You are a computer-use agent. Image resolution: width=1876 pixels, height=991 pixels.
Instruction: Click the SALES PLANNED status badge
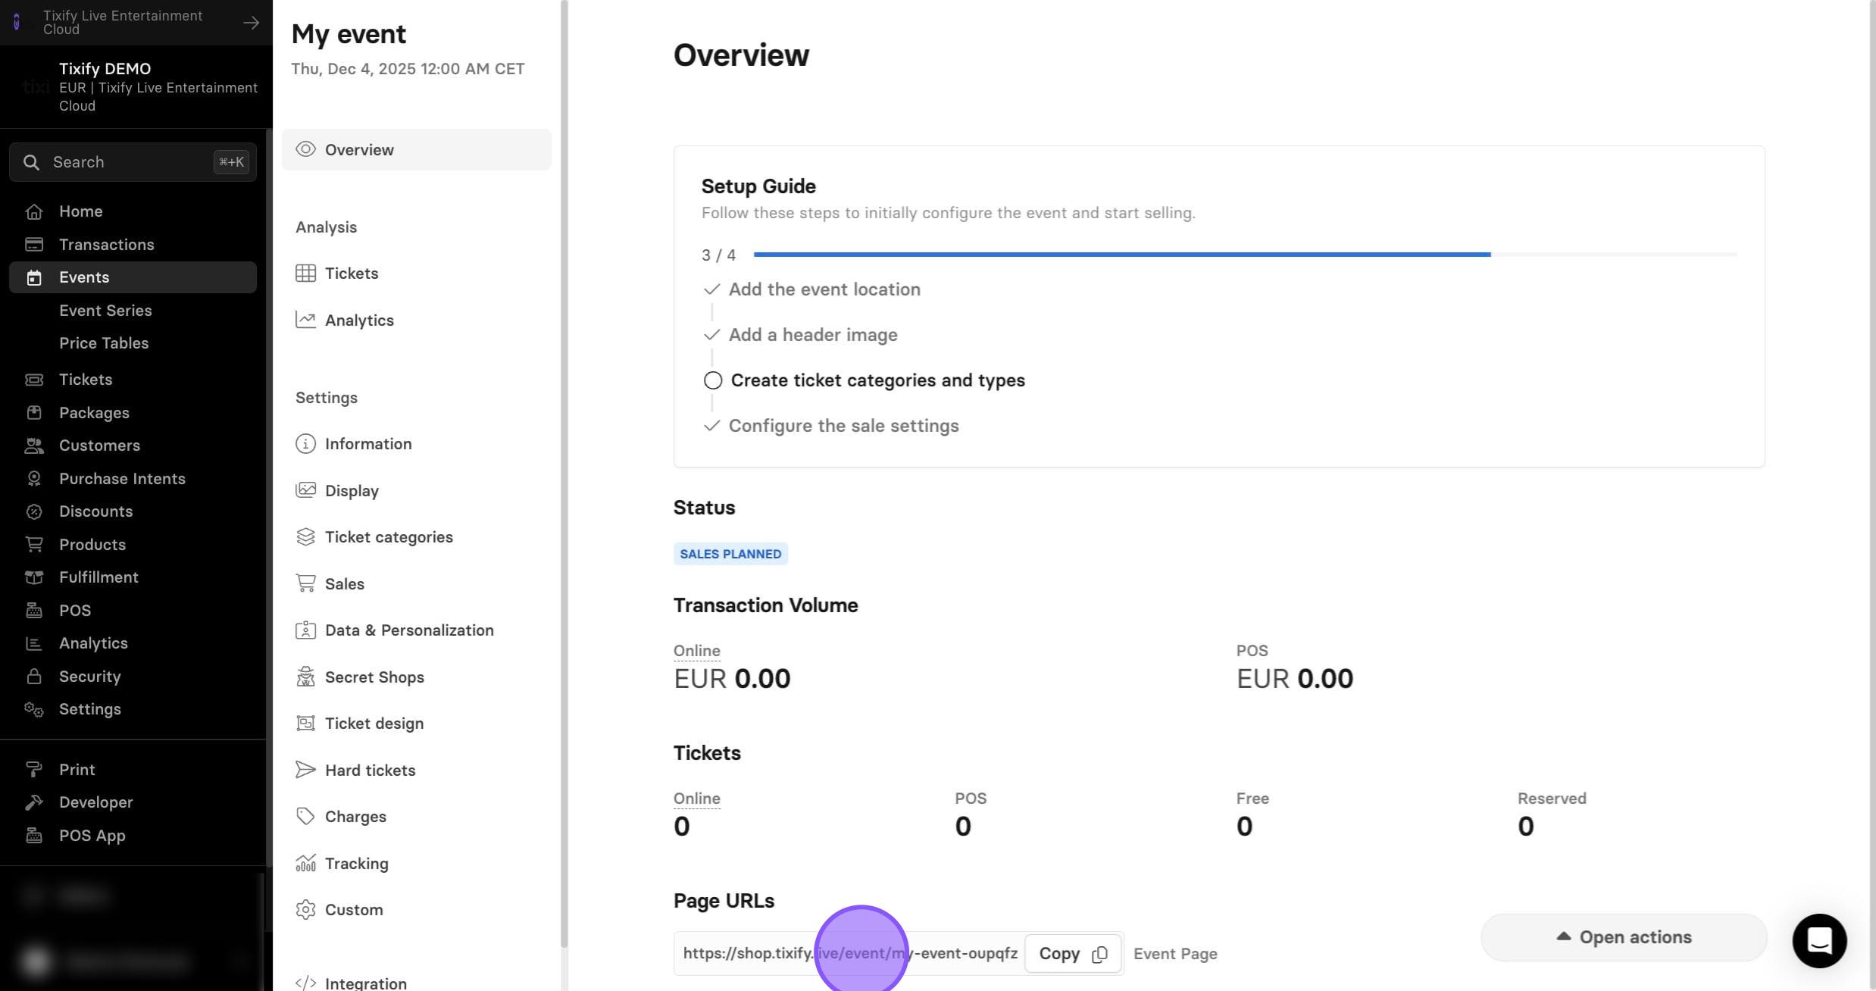[730, 554]
